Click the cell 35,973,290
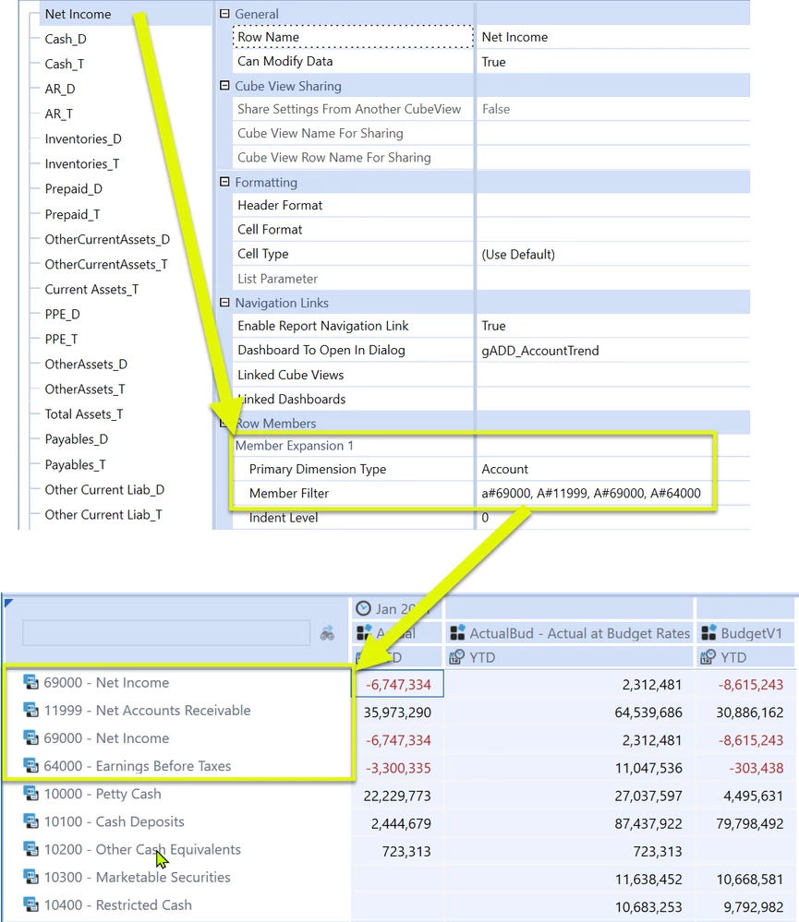The height and width of the screenshot is (922, 799). 398,712
